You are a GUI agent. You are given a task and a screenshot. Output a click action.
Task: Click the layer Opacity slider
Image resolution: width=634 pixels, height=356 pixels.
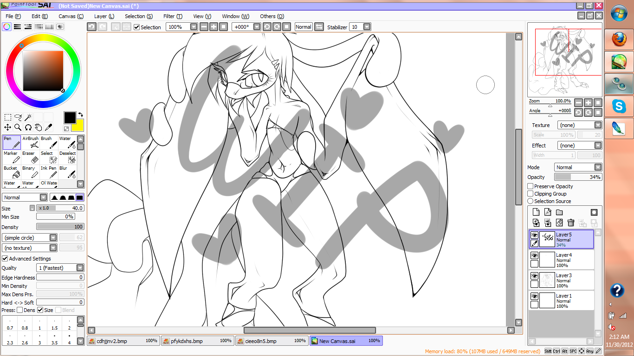[x=578, y=177]
